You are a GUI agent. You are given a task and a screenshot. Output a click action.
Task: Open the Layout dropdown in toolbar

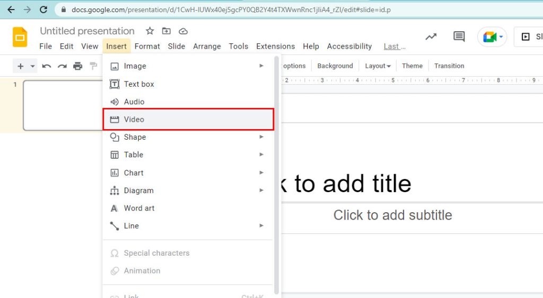(x=378, y=66)
